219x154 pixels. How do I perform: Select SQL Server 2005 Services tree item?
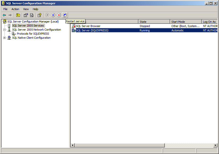28,26
